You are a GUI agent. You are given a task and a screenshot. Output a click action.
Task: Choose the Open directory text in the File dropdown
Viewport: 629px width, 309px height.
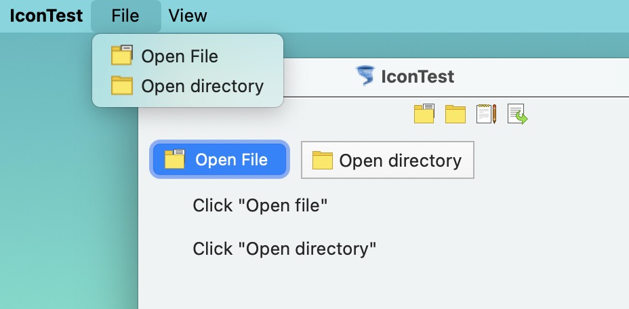(x=203, y=86)
